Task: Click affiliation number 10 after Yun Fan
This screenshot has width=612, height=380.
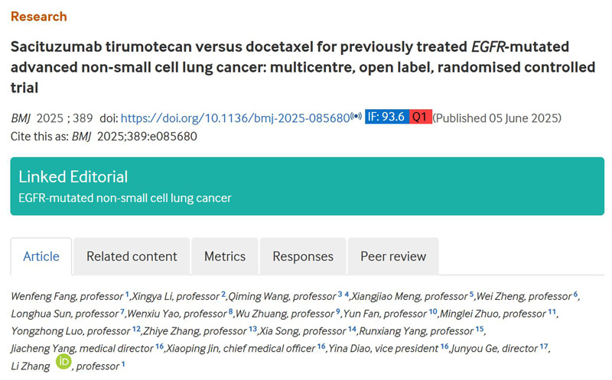Action: 433,311
